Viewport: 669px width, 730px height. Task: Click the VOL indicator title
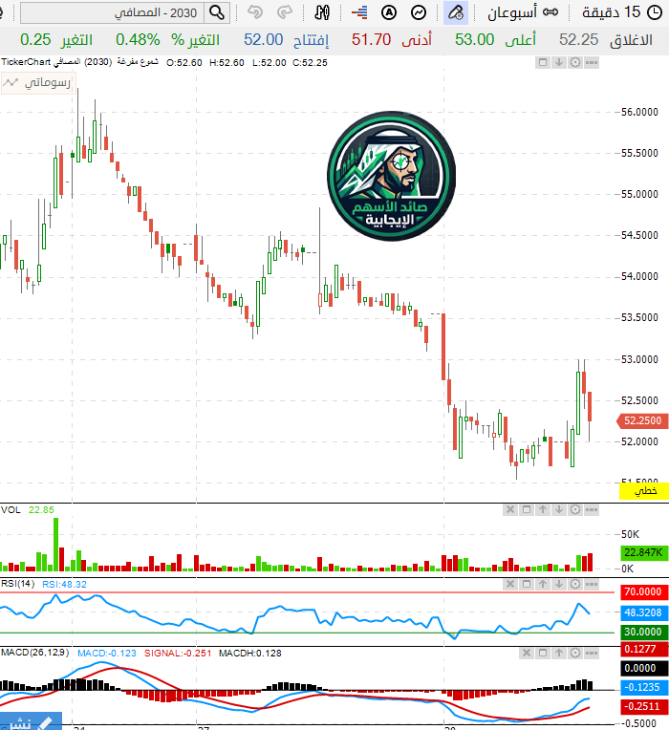(11, 510)
